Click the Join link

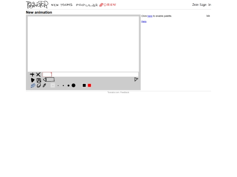click(195, 5)
